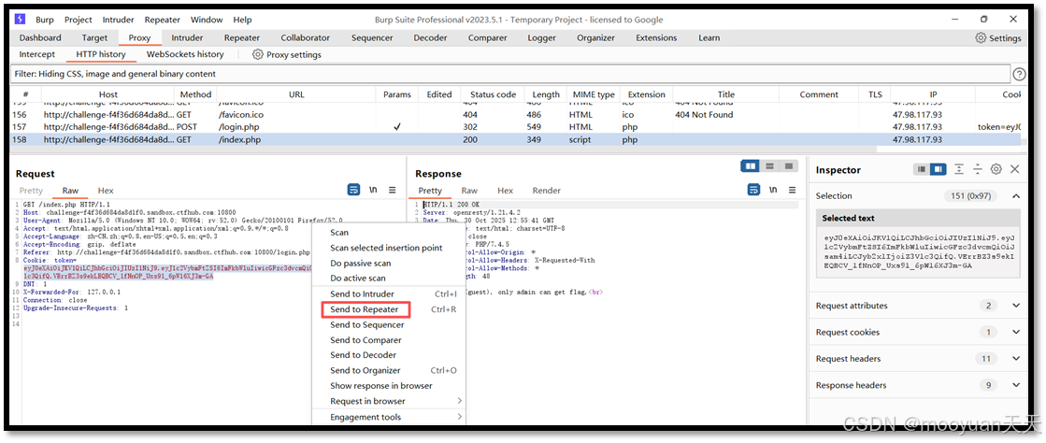1046x443 pixels.
Task: Open the Request pane hamburger menu
Action: pos(393,190)
